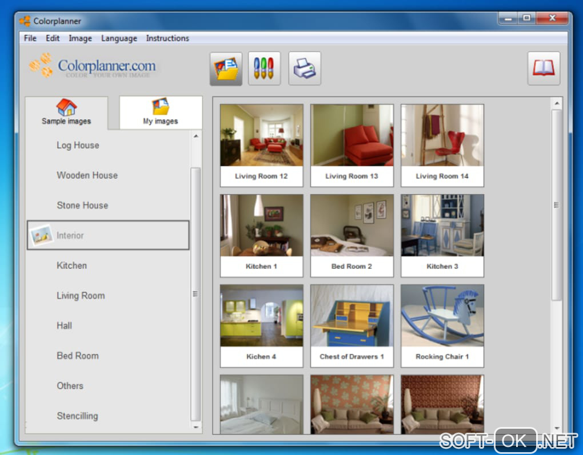The width and height of the screenshot is (583, 455).
Task: Open the Kitchen 1 sample image
Action: point(261,235)
